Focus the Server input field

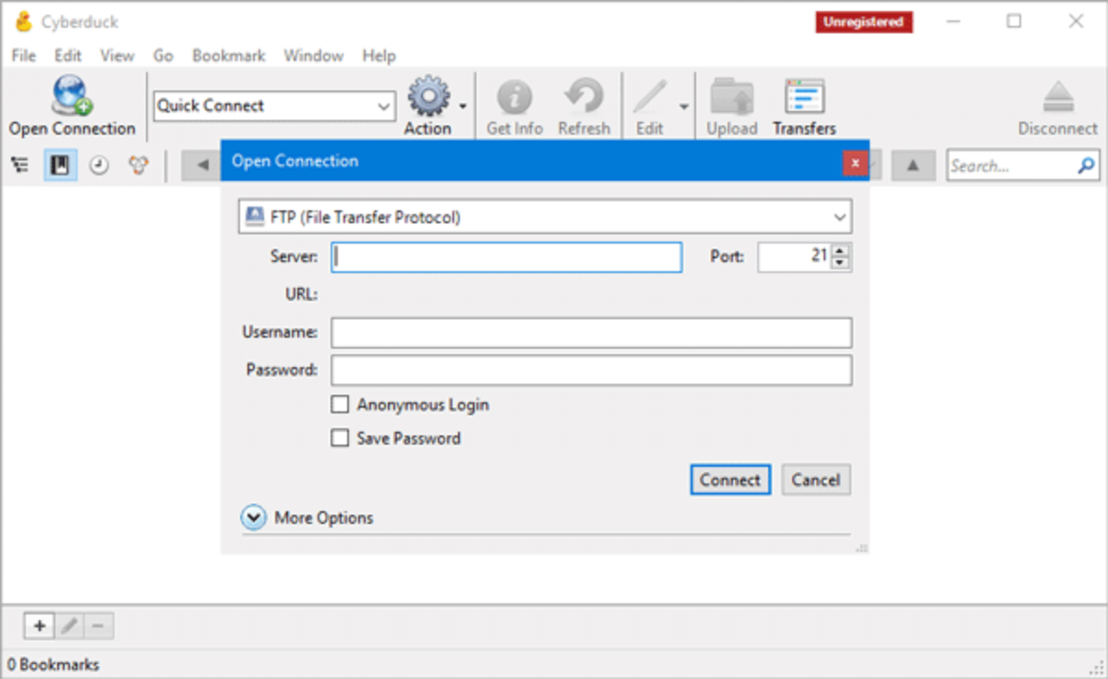coord(507,257)
